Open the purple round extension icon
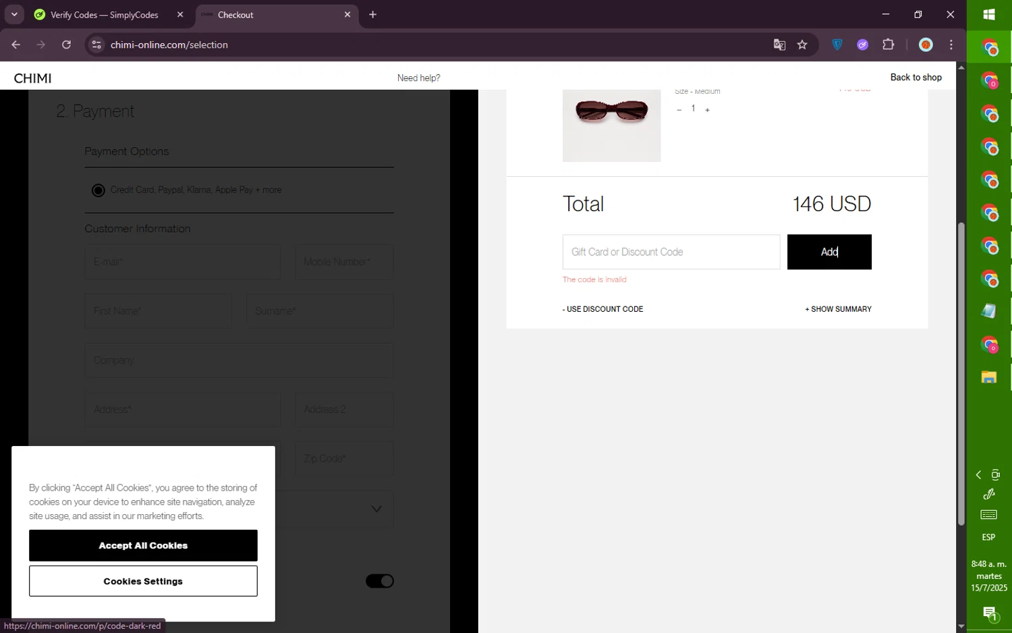 coord(862,45)
